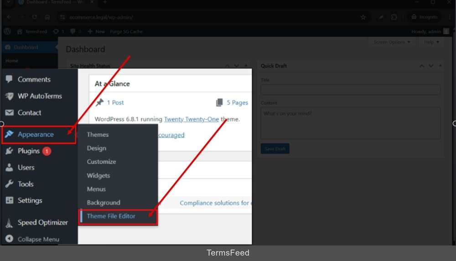Viewport: 456px width, 261px height.
Task: Click the Settings sliders icon
Action: [9, 200]
